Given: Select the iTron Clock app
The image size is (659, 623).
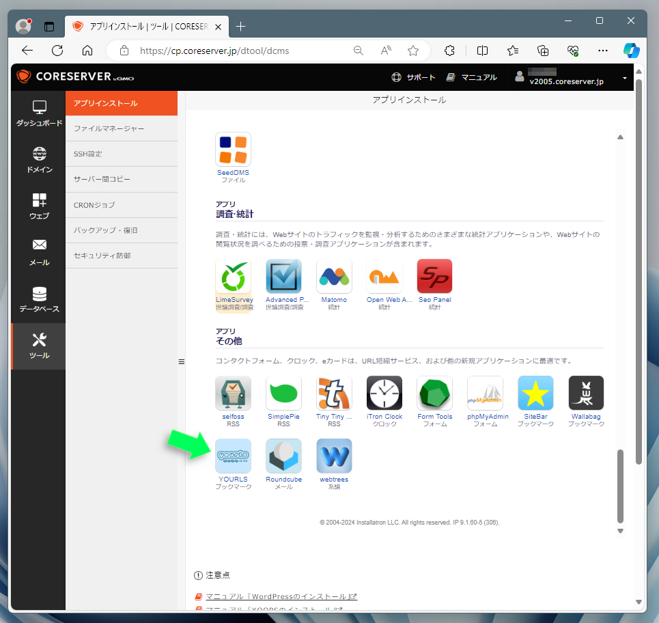Looking at the screenshot, I should pos(384,393).
